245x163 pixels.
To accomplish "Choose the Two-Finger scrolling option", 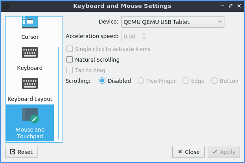I will click(x=141, y=81).
